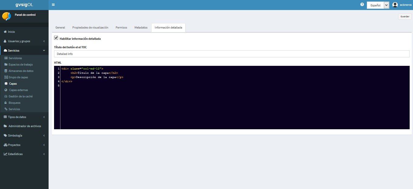Collapse the Servicios menu chevron
The width and height of the screenshot is (413, 189).
tap(44, 51)
